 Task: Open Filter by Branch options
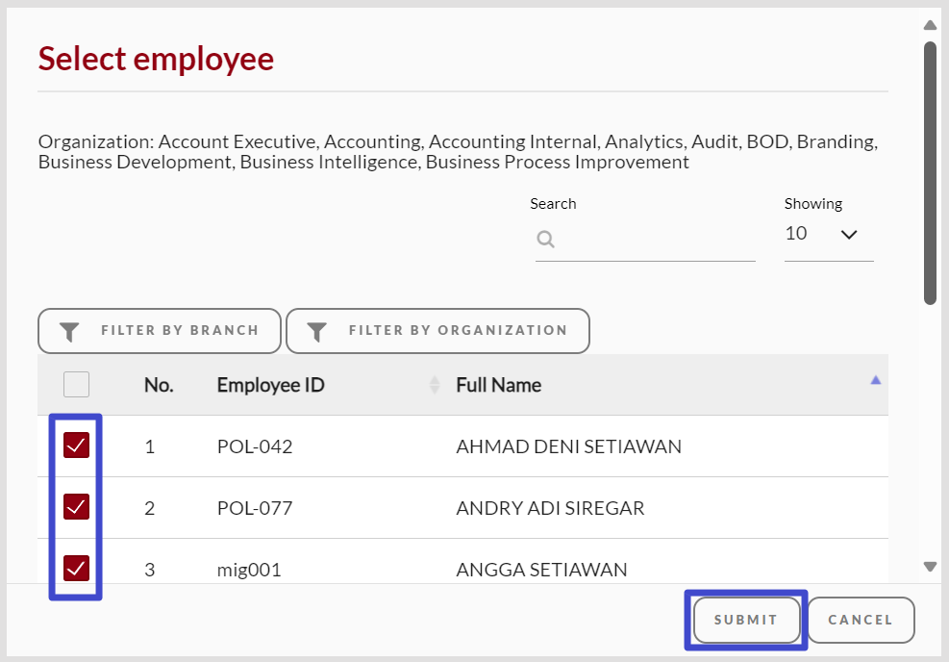pos(160,331)
